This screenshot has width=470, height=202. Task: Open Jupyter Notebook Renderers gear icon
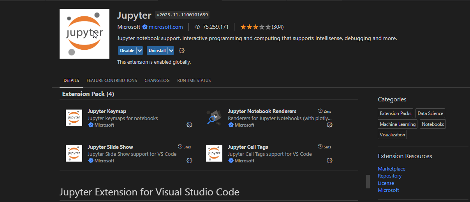tap(329, 125)
